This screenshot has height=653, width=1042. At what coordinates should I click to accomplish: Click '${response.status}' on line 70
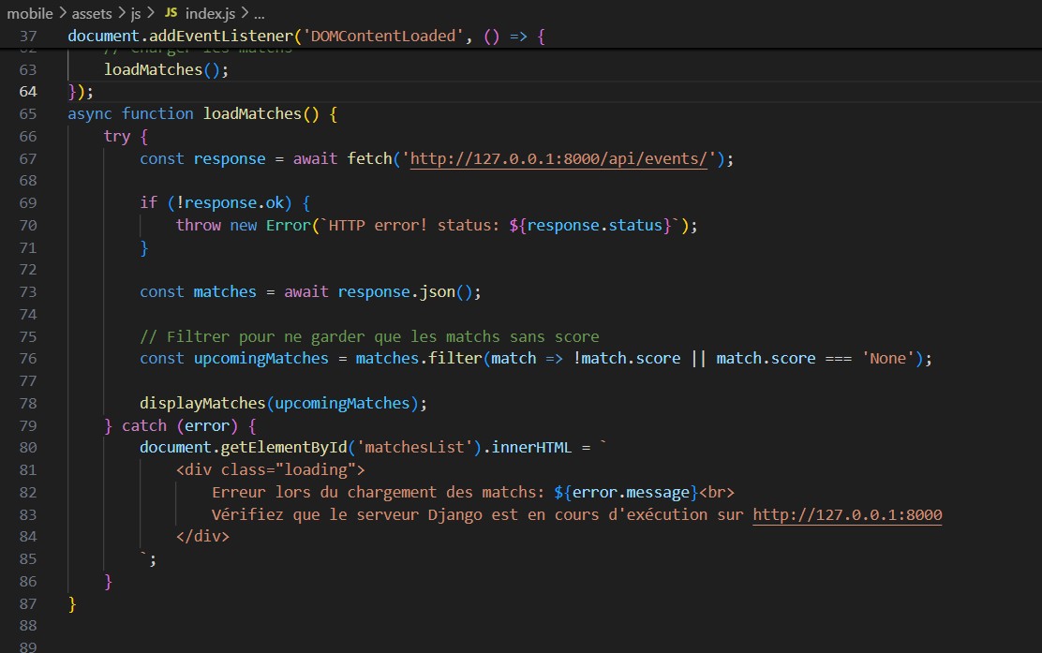[x=590, y=225]
